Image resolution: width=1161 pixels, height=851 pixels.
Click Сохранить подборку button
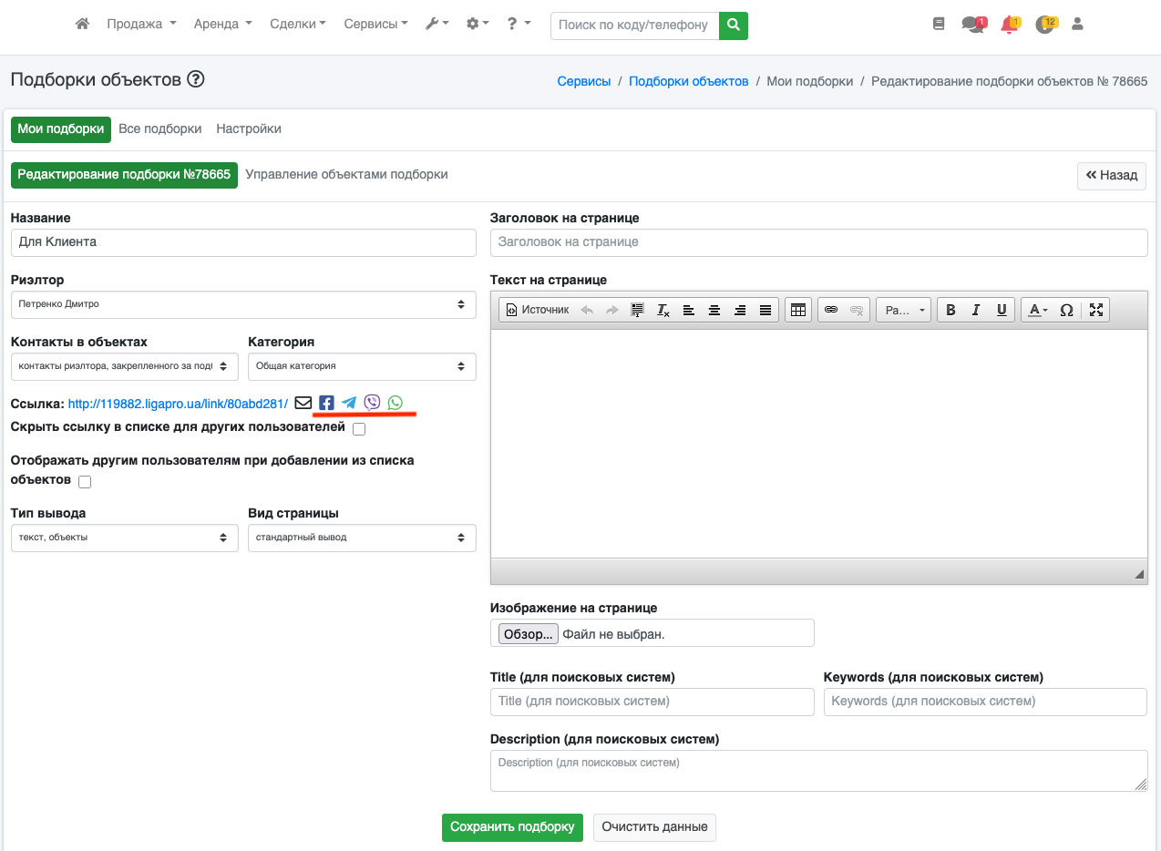click(512, 827)
